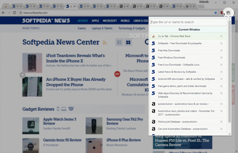The width and height of the screenshot is (238, 153).
Task: Select Android APK downloads entry
Action: point(188,79)
